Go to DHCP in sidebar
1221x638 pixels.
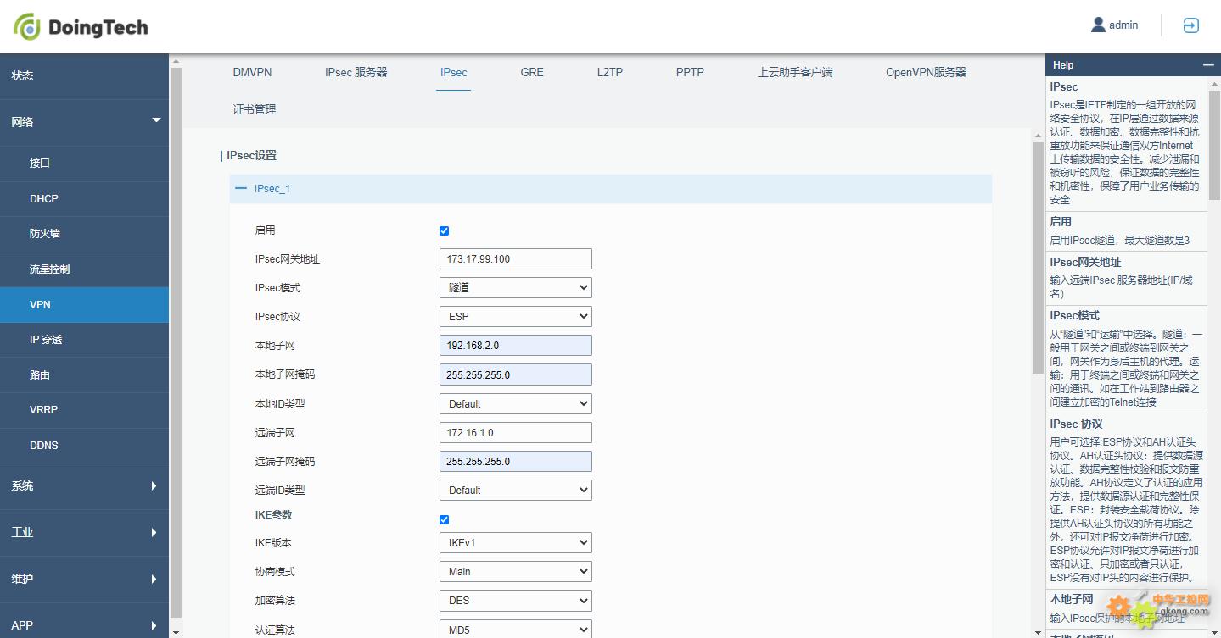coord(85,198)
